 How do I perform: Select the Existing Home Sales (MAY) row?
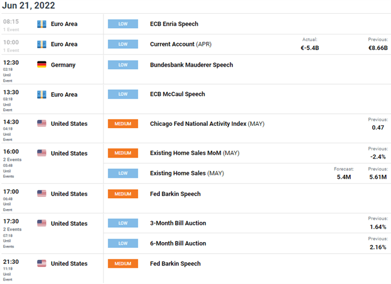coord(187,173)
